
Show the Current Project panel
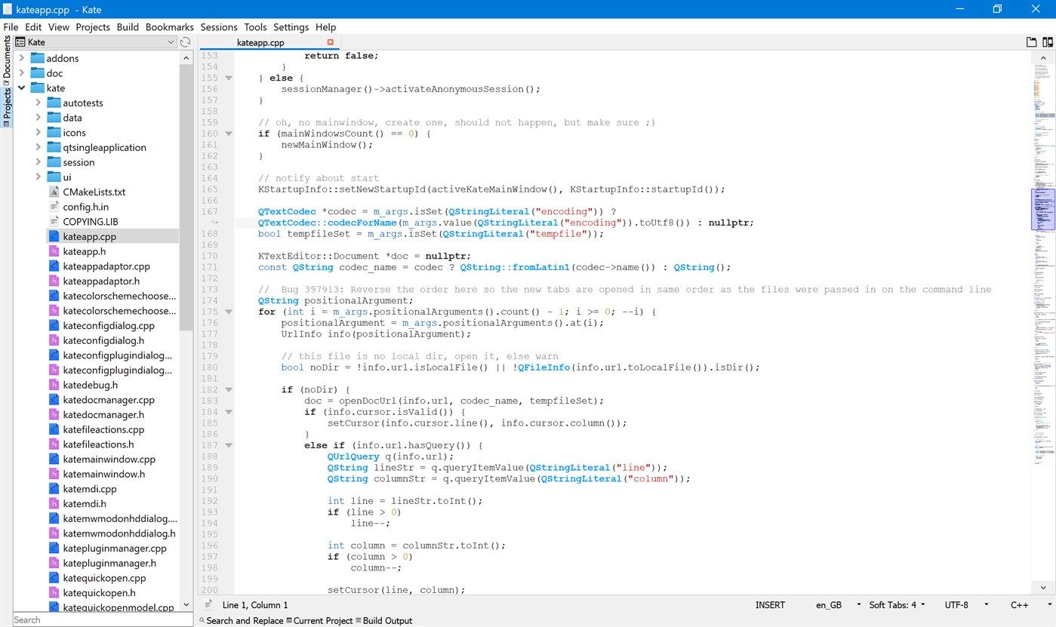pyautogui.click(x=319, y=620)
